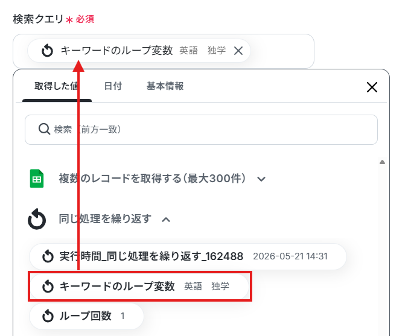
Task: Close the value picker panel with X
Action: [372, 87]
